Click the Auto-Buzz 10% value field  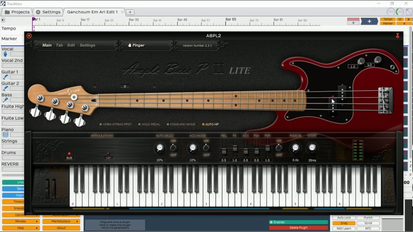point(160,160)
